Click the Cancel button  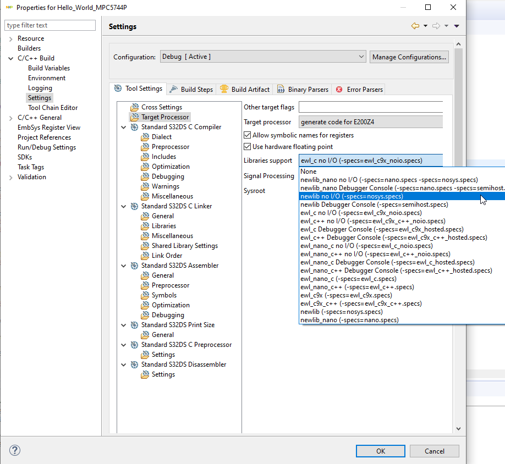click(434, 451)
